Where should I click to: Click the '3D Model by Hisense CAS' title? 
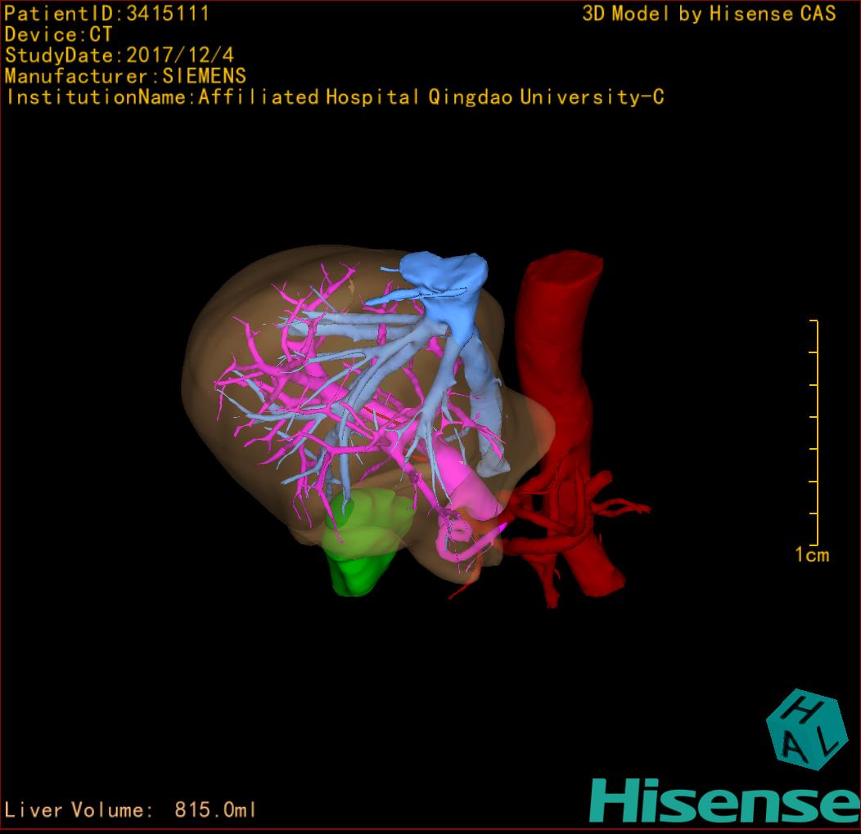coord(709,13)
